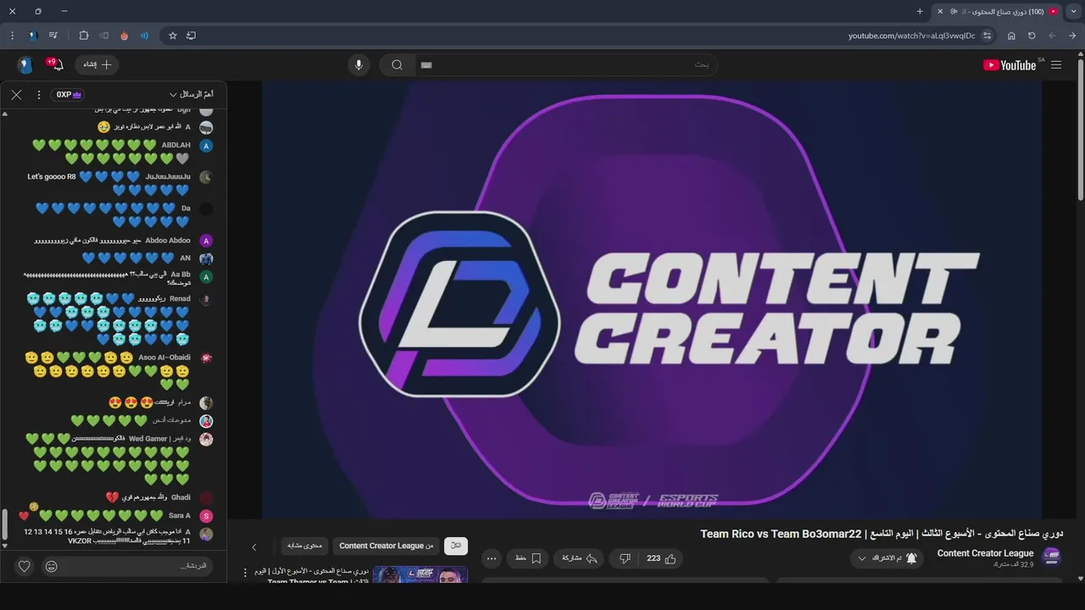The image size is (1085, 610).
Task: Click the Create (إنشاء) button
Action: click(x=97, y=64)
